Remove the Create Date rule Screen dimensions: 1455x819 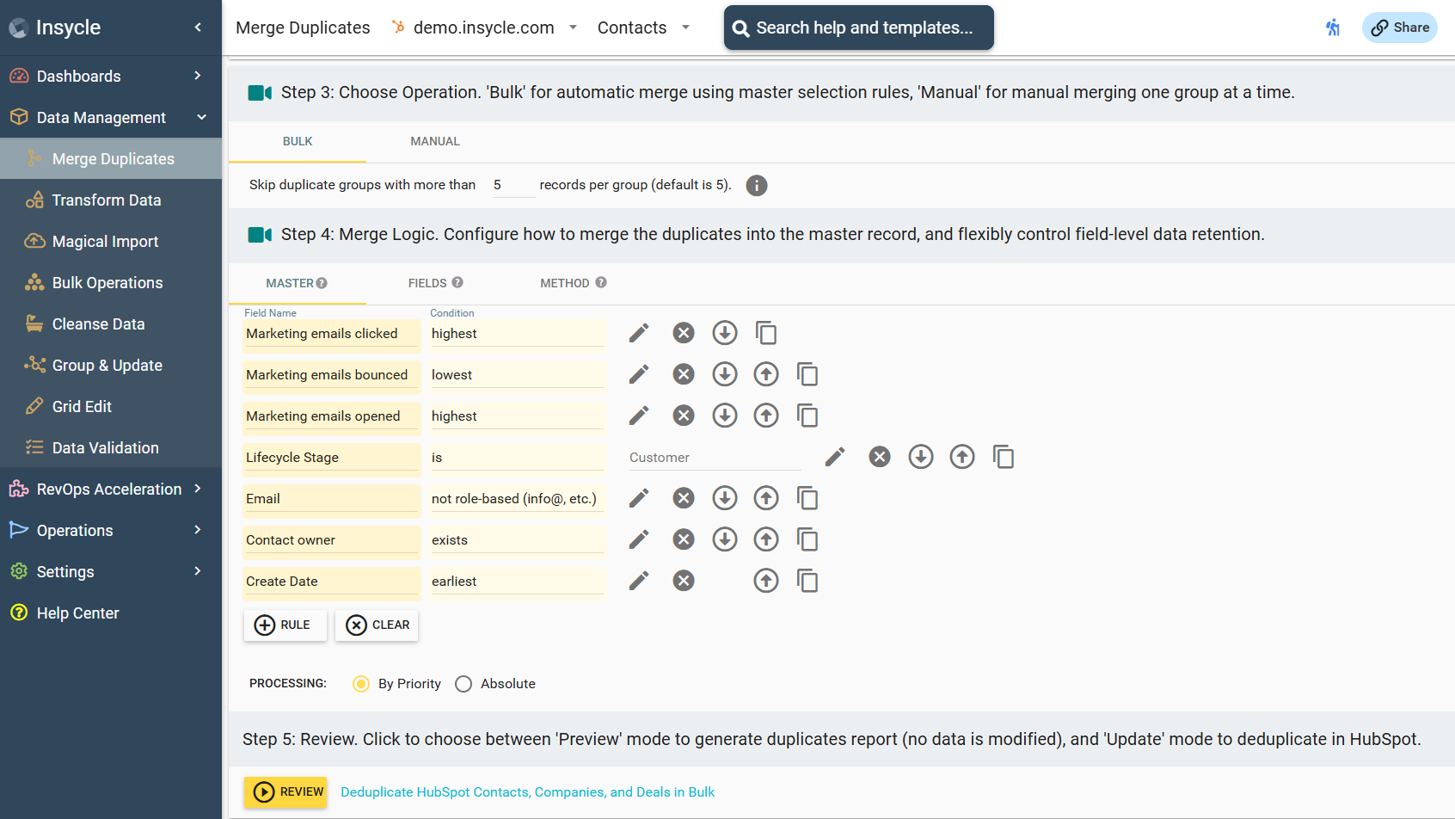(684, 581)
